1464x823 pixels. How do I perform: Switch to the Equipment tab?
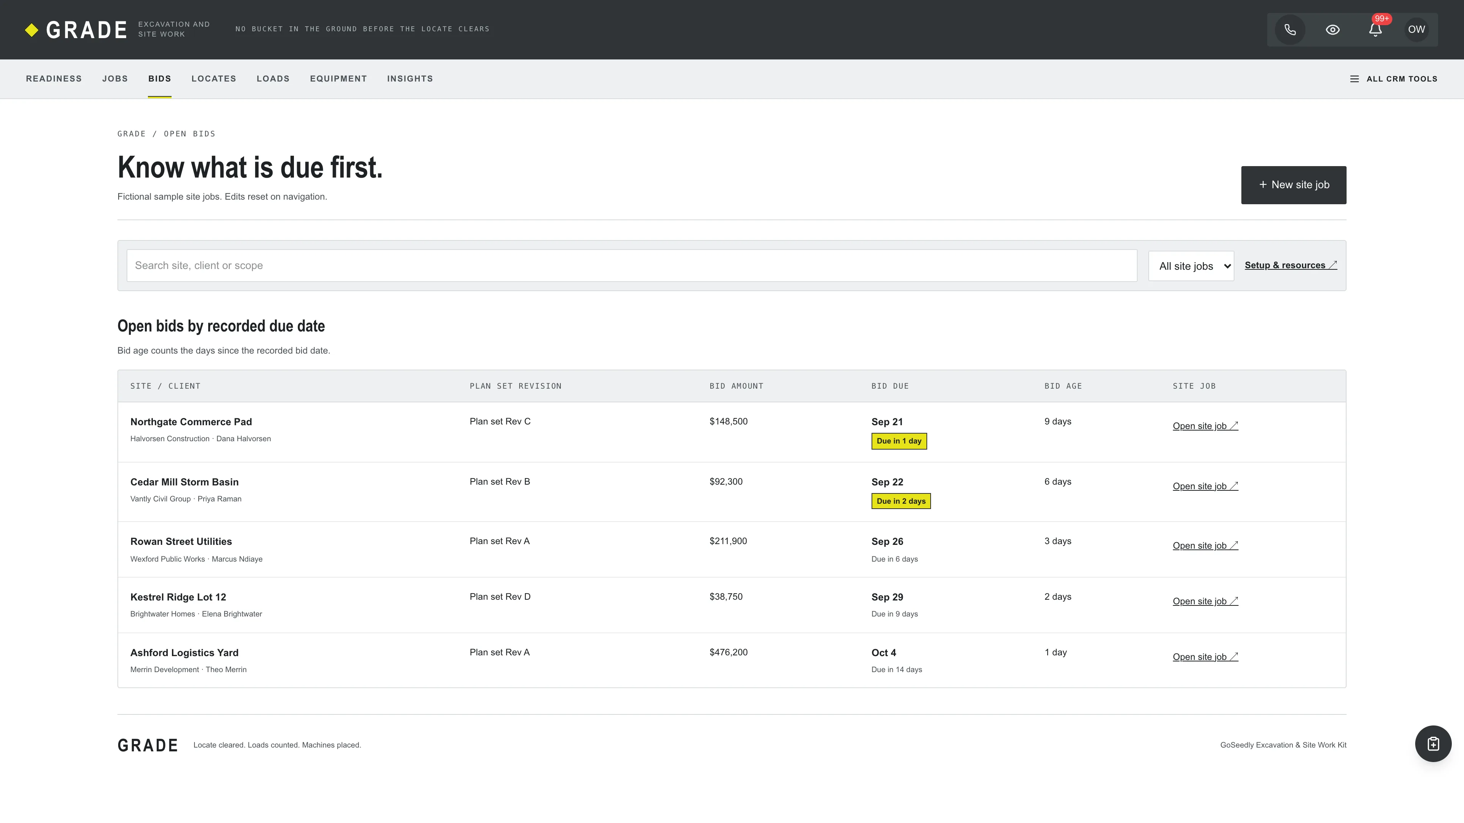[x=338, y=79]
